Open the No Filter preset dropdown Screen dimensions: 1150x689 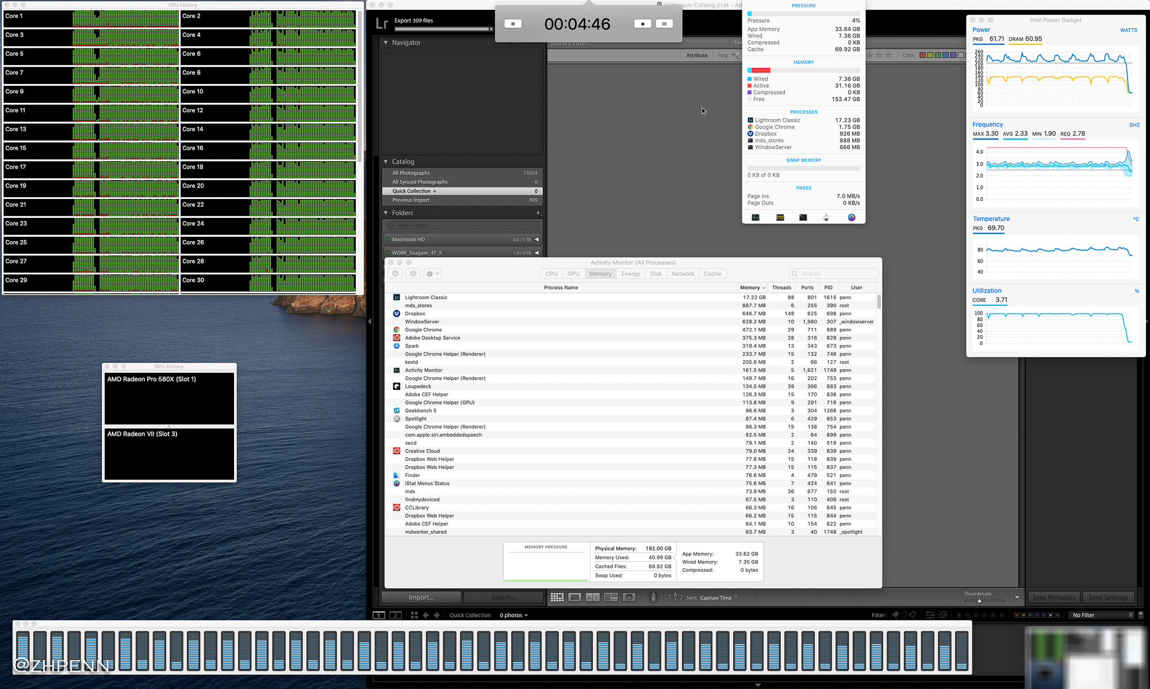1102,615
